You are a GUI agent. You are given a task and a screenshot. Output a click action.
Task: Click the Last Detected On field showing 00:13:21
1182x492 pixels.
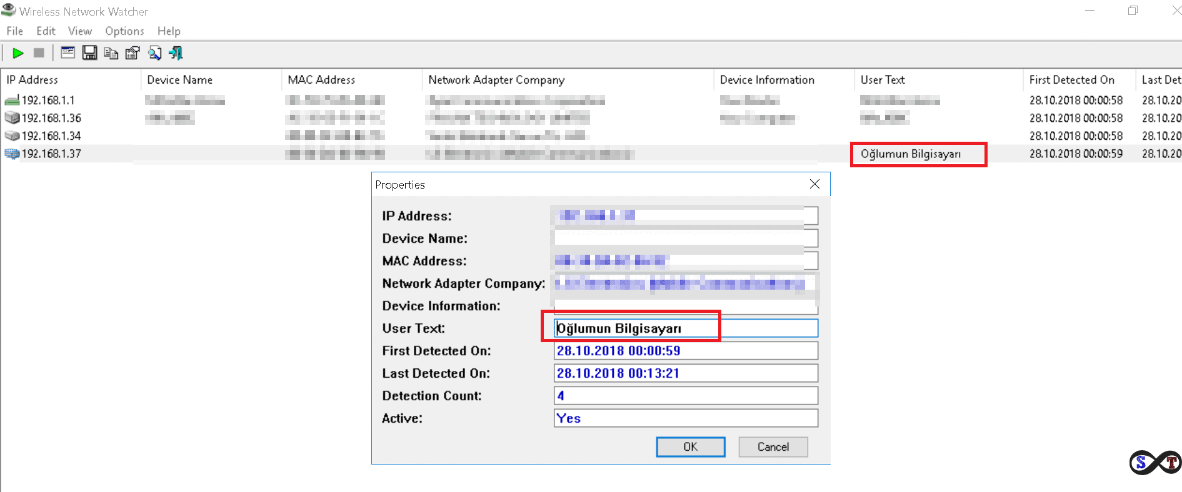pyautogui.click(x=686, y=373)
